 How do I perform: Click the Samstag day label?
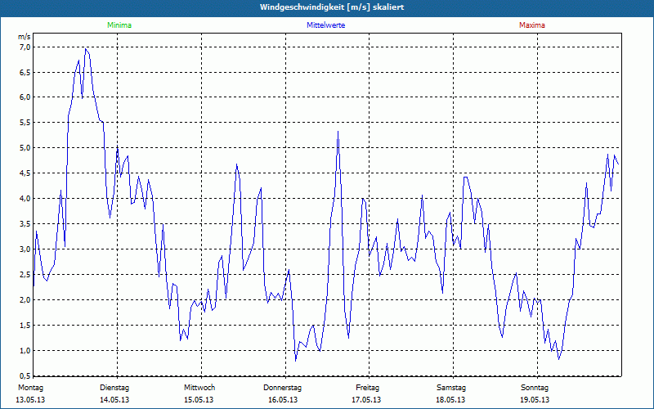click(451, 388)
